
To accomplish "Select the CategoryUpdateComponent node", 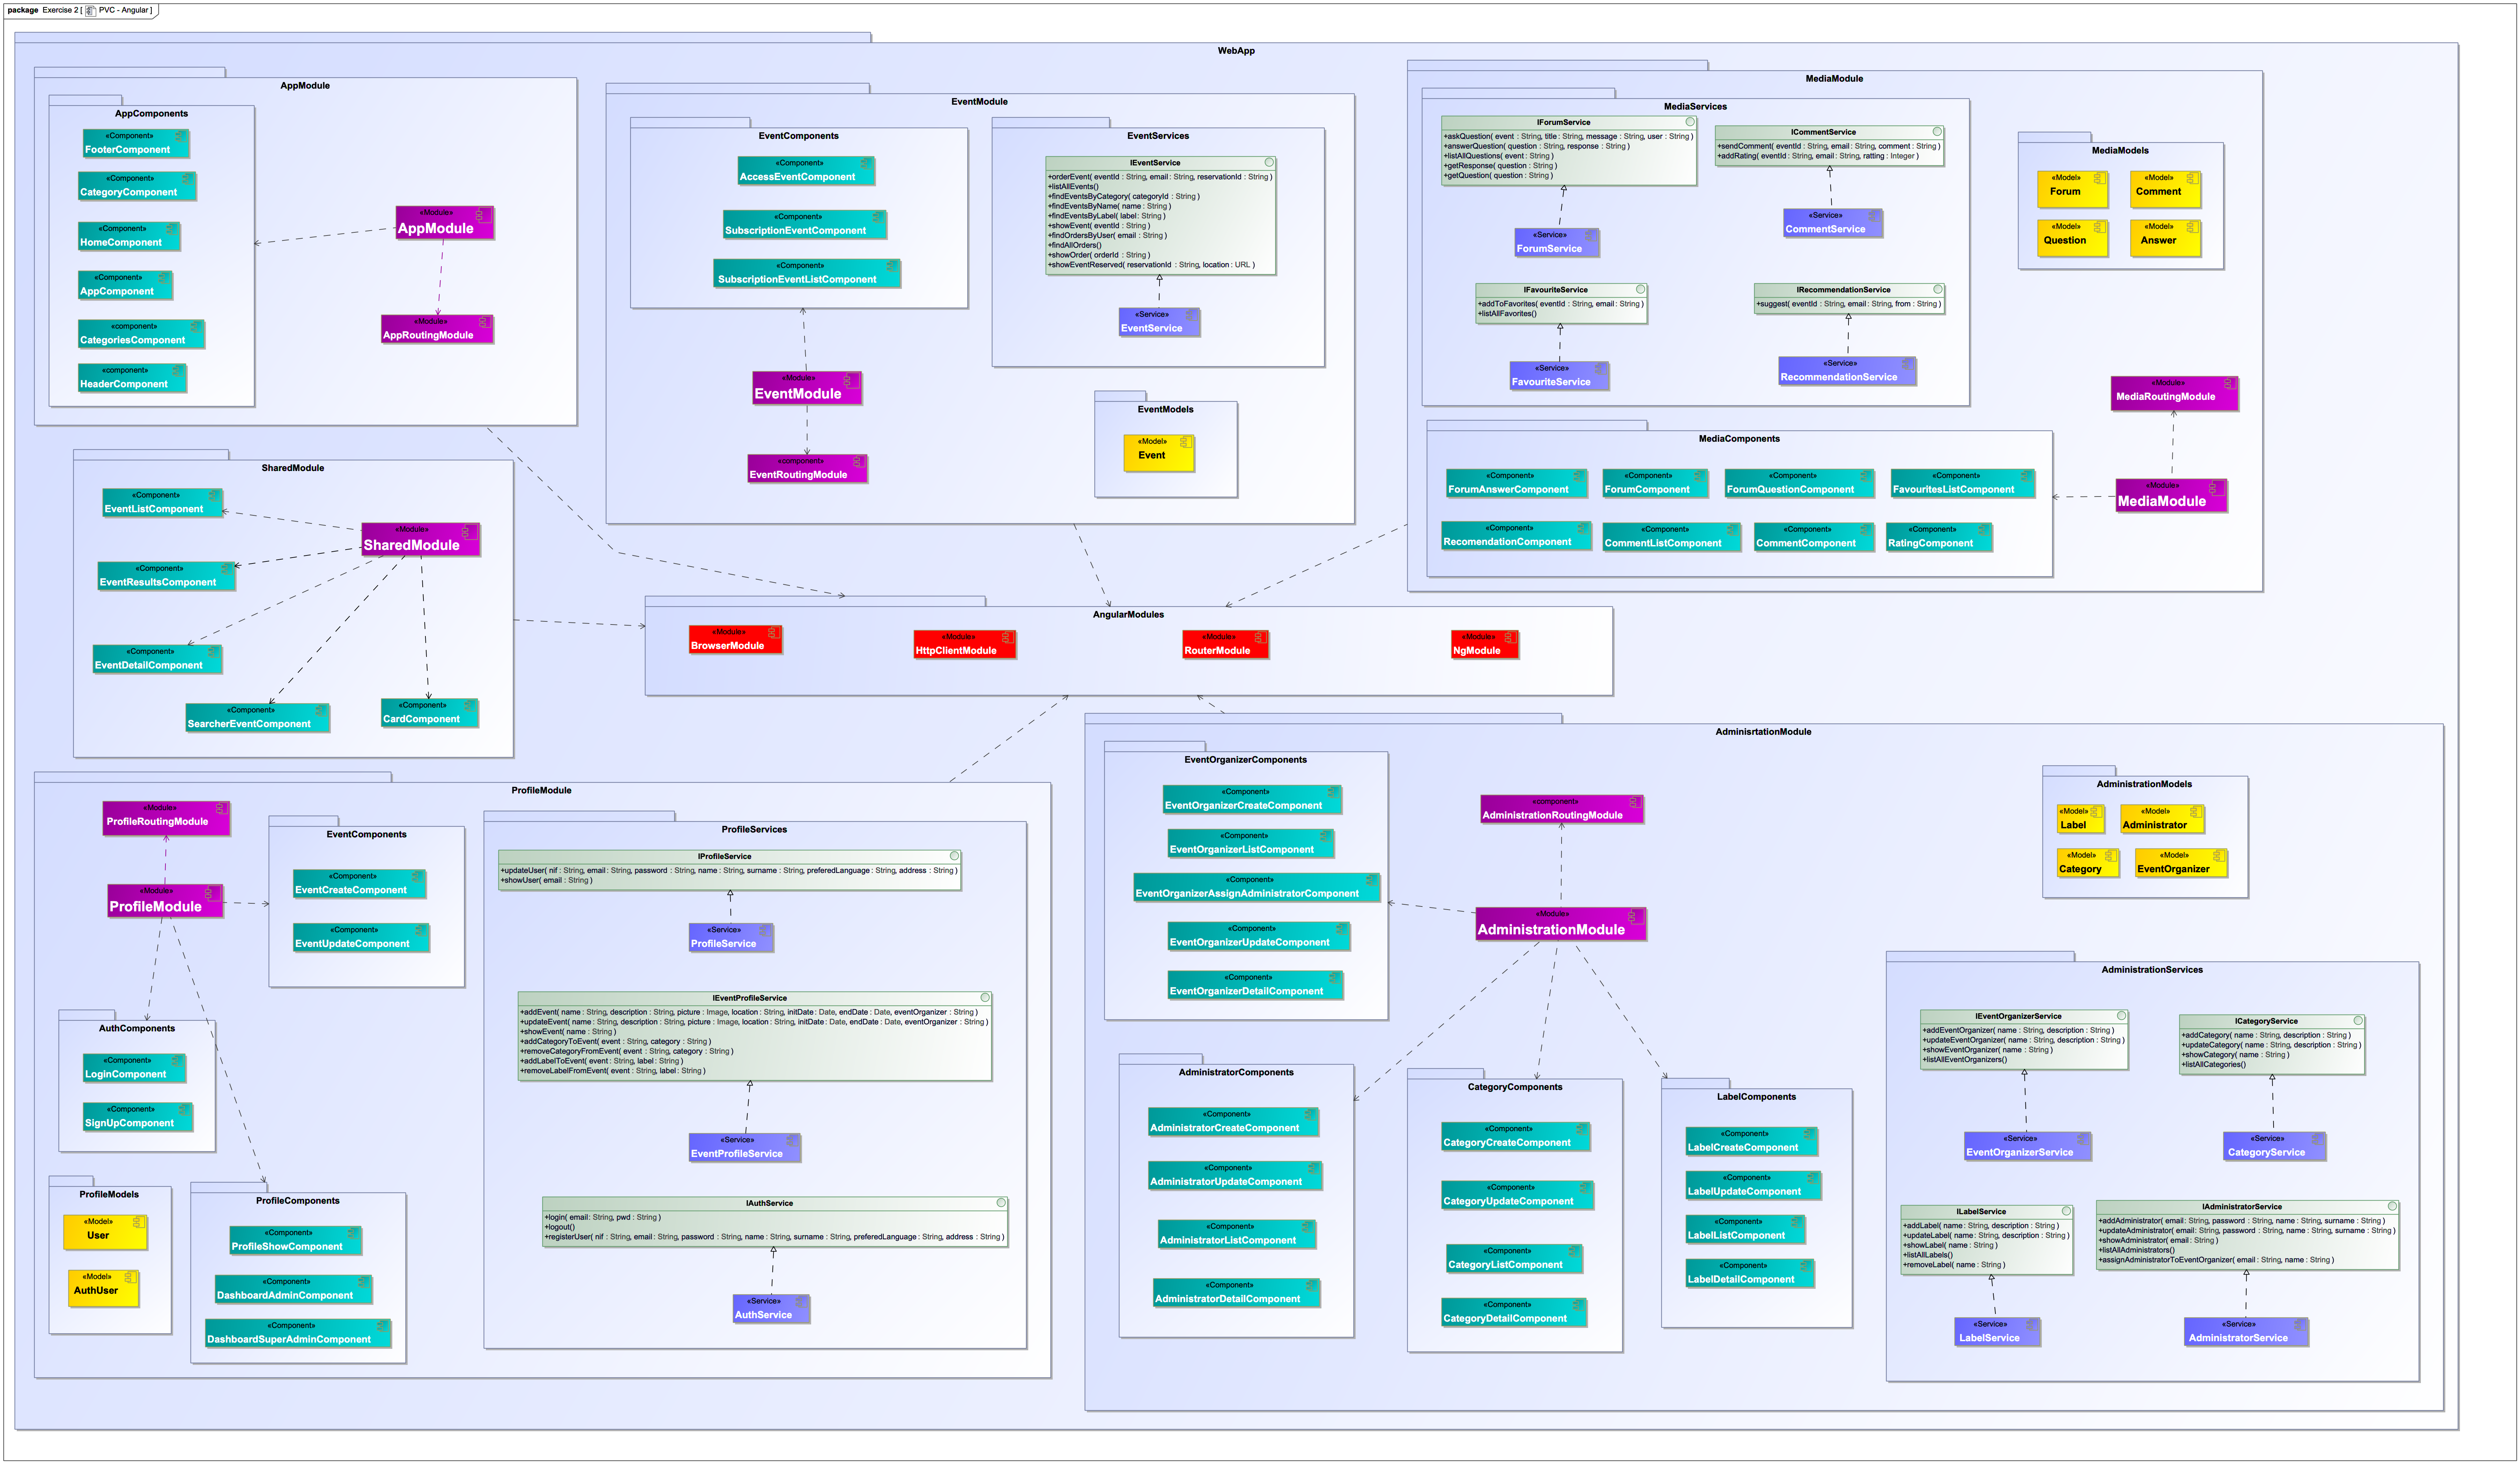I will click(x=1517, y=1195).
